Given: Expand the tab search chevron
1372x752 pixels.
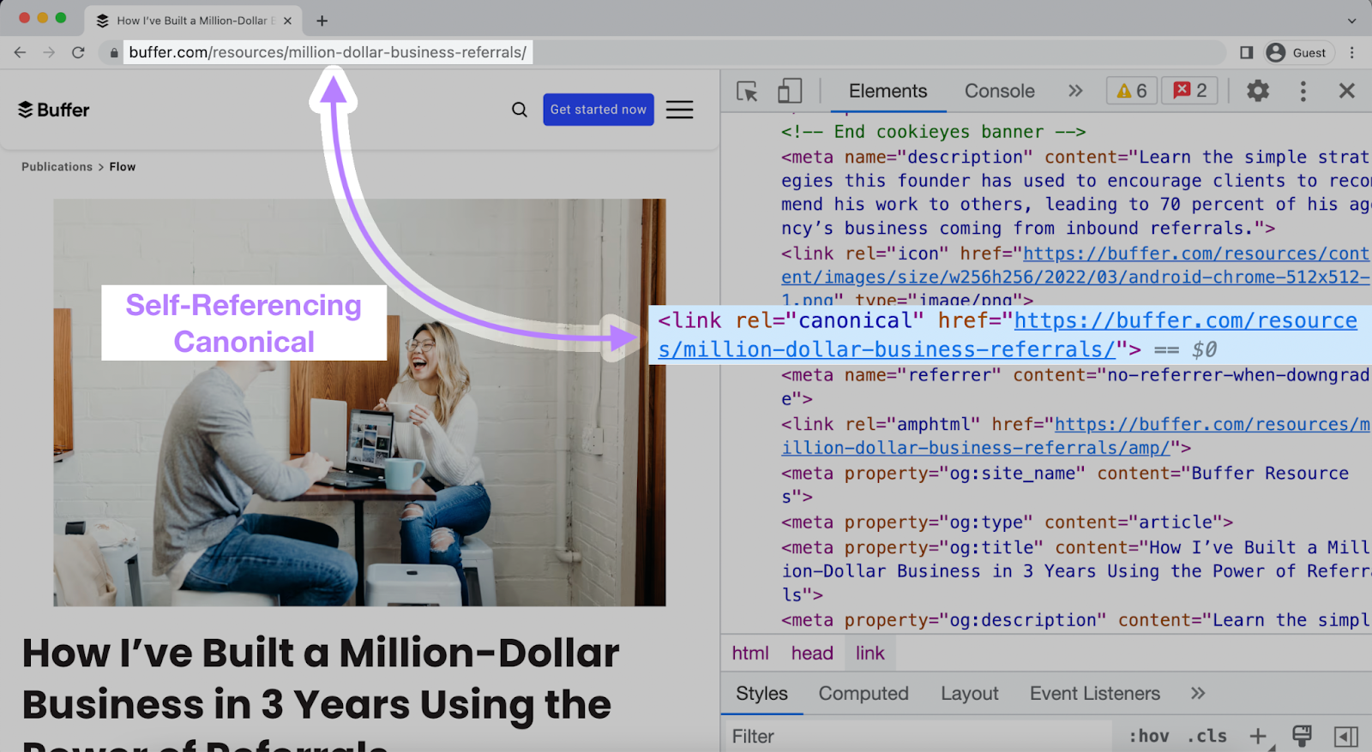Looking at the screenshot, I should 1352,21.
